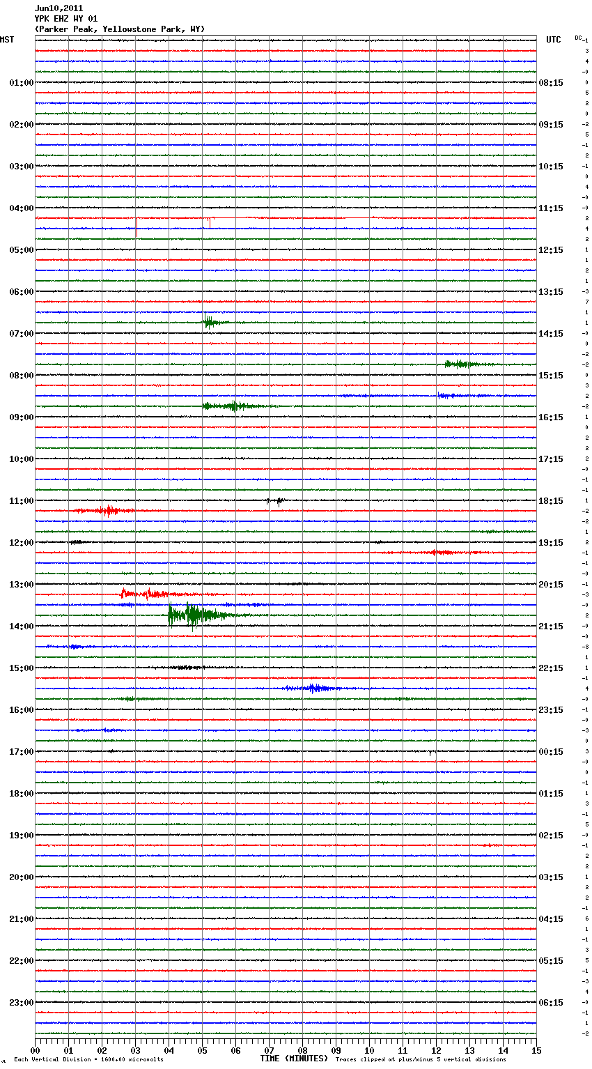This screenshot has width=592, height=1069.
Task: Click the 00:15 UTC time label
Action: click(551, 752)
